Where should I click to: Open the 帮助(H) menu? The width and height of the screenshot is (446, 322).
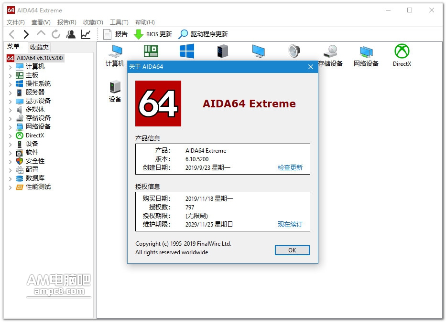tap(145, 22)
